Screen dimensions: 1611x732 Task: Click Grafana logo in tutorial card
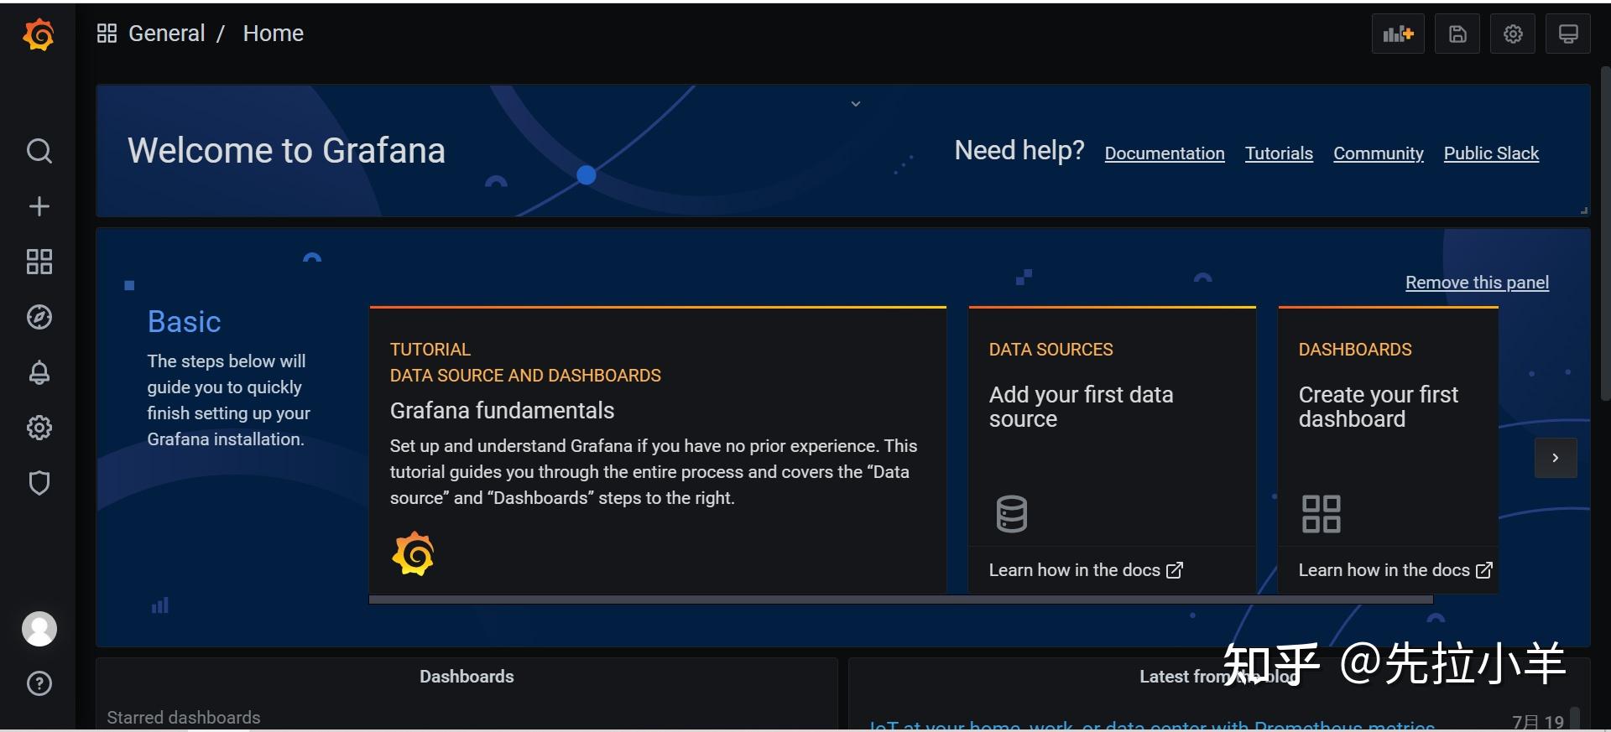[x=413, y=553]
